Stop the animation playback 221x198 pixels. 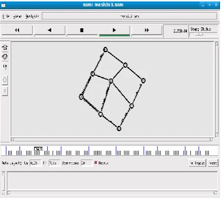pyautogui.click(x=82, y=30)
